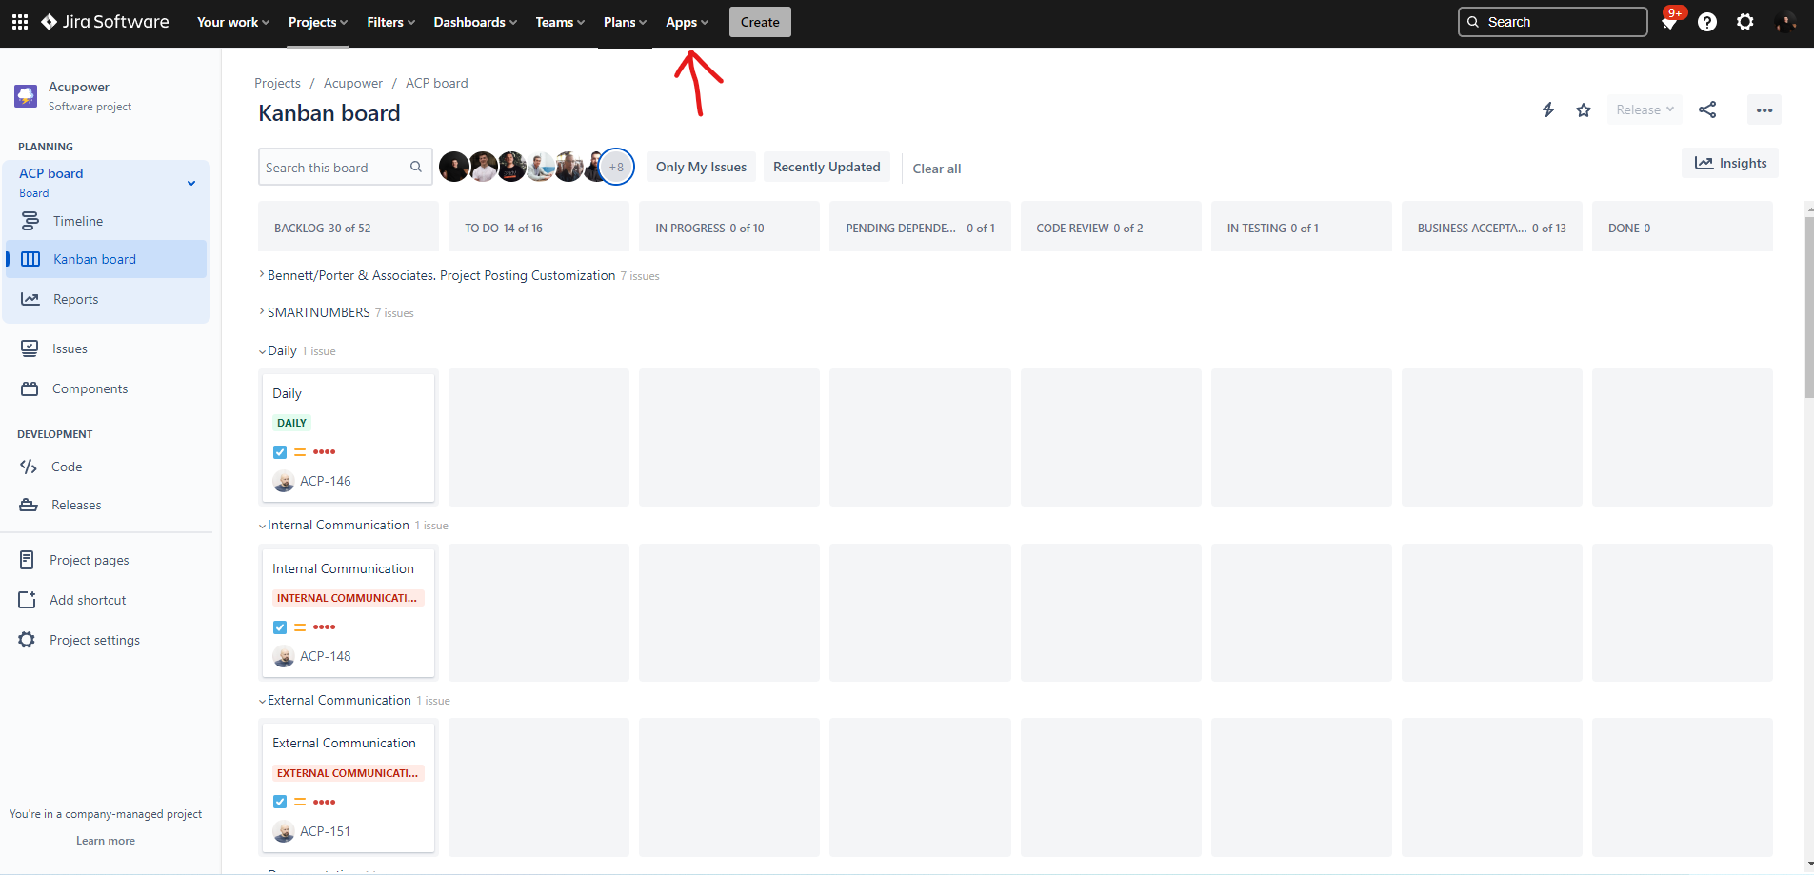Image resolution: width=1814 pixels, height=875 pixels.
Task: Open the Apps menu
Action: tap(687, 22)
